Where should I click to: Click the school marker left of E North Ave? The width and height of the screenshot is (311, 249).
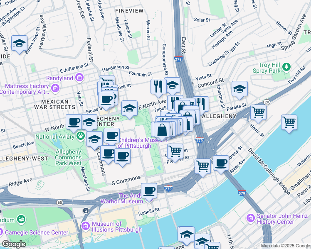(129, 109)
